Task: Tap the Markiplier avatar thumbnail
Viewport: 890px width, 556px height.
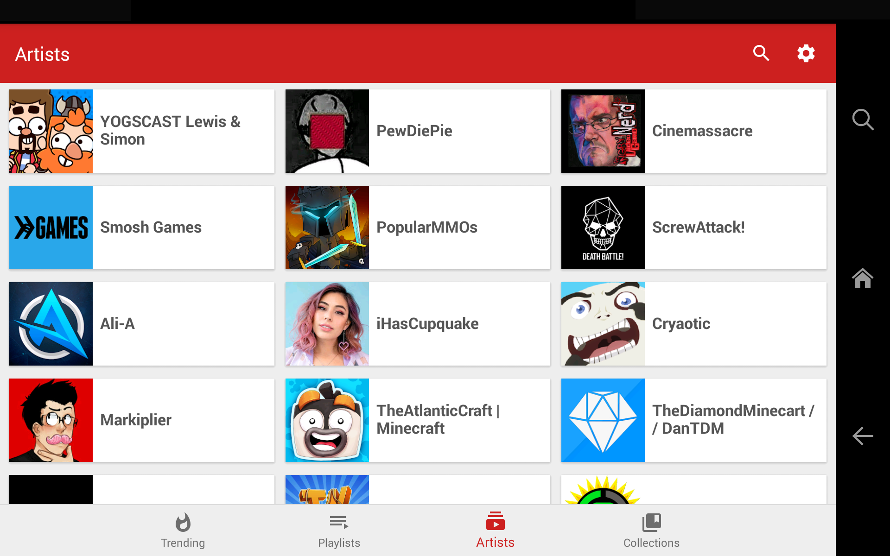Action: click(x=51, y=420)
